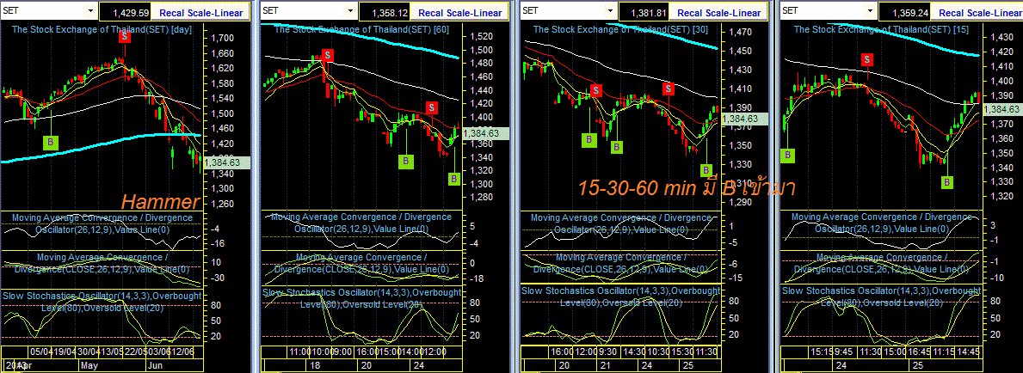Viewport: 1023px width, 373px height.
Task: Click the first B buy marker on the 30-minute chart
Action: (x=589, y=139)
